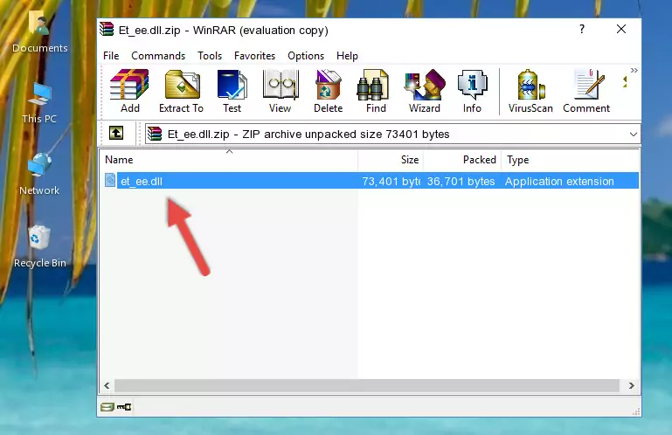Click the 73,401 bytes size cell

[391, 182]
